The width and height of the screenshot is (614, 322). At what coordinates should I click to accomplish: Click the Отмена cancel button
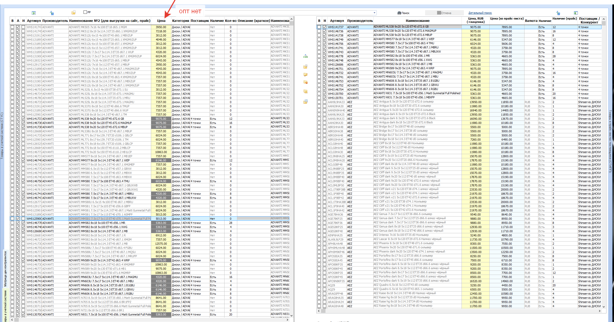click(444, 13)
